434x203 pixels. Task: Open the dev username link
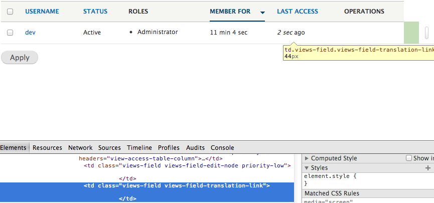(x=30, y=33)
